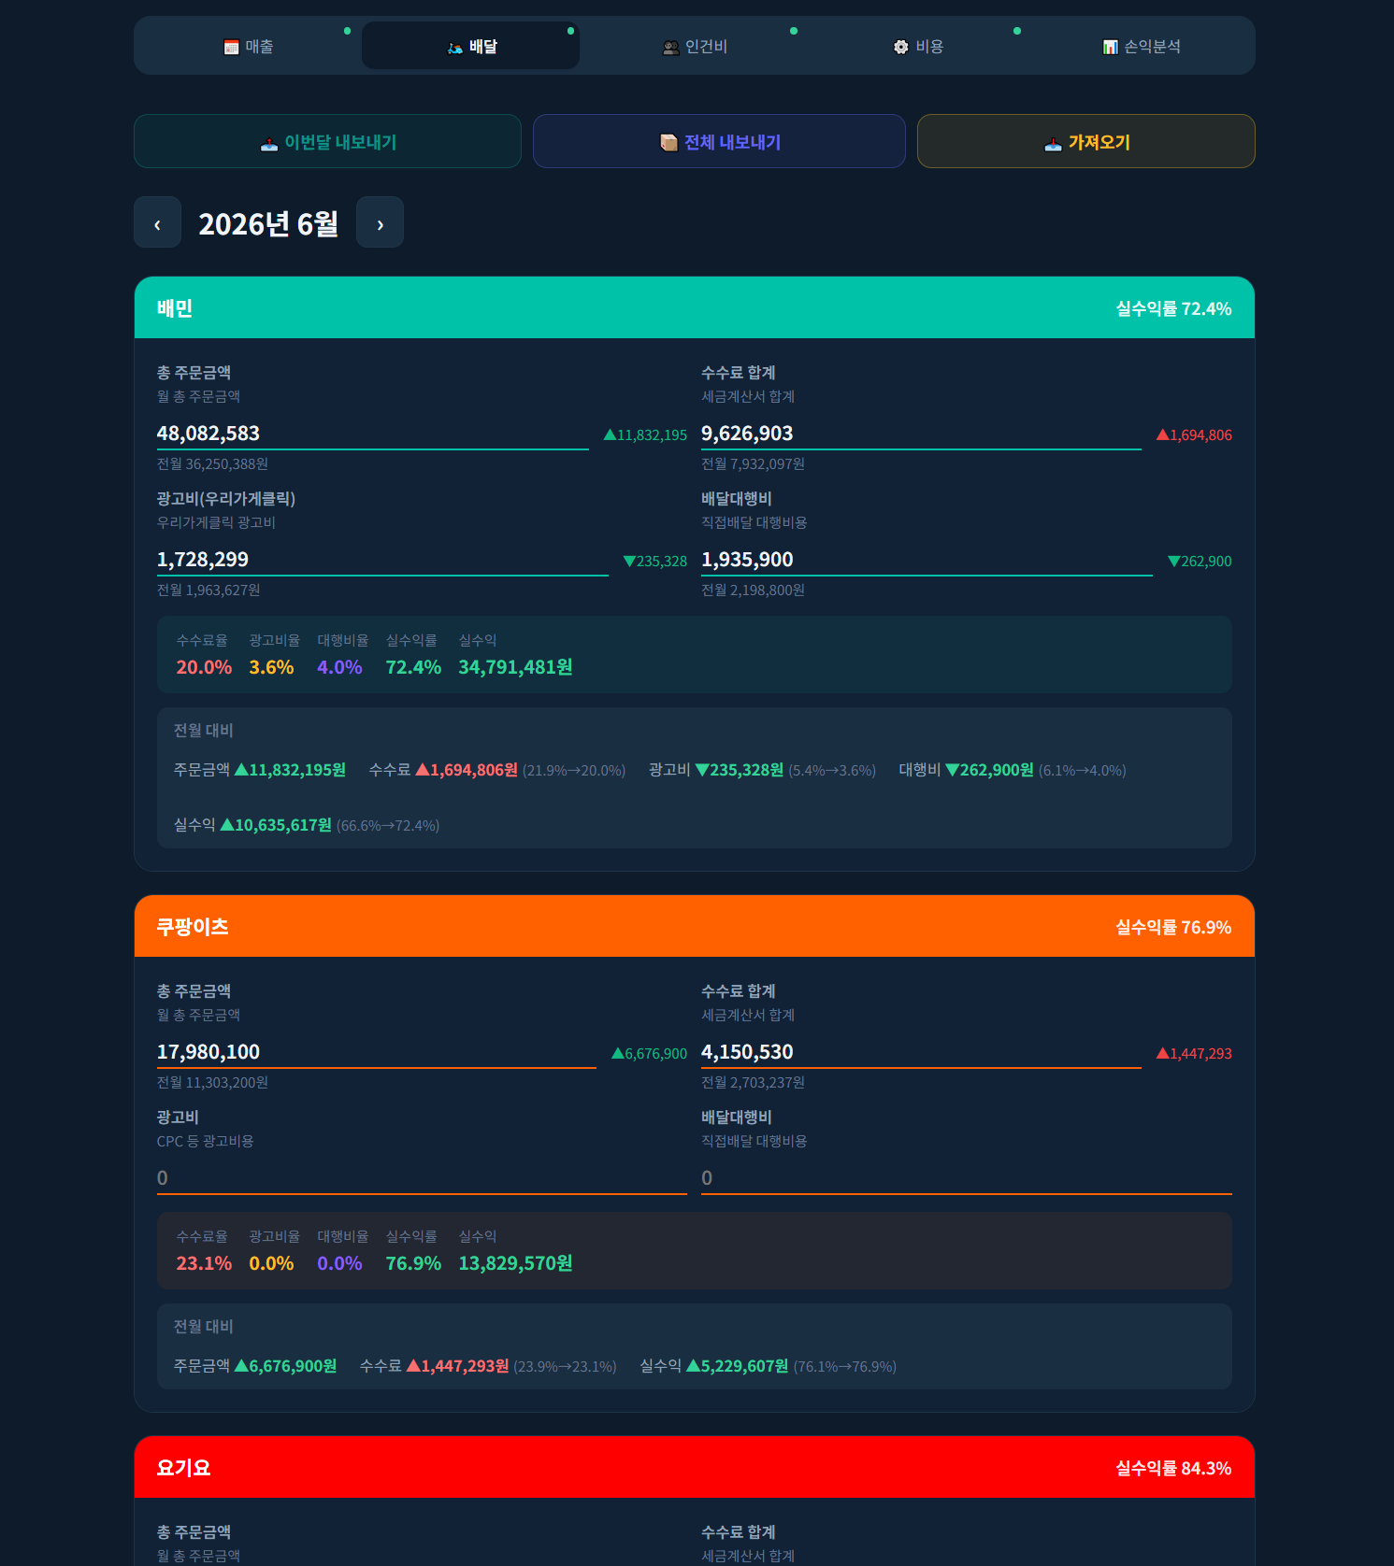Viewport: 1394px width, 1566px height.
Task: Go to the 비용 tab
Action: click(x=917, y=46)
